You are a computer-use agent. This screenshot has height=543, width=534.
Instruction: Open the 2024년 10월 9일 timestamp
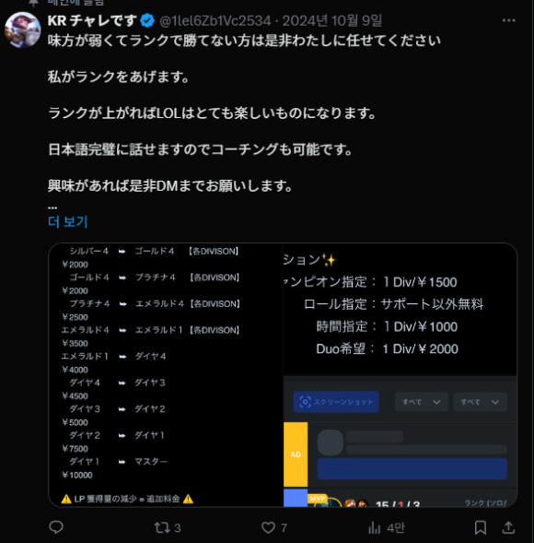pos(332,21)
